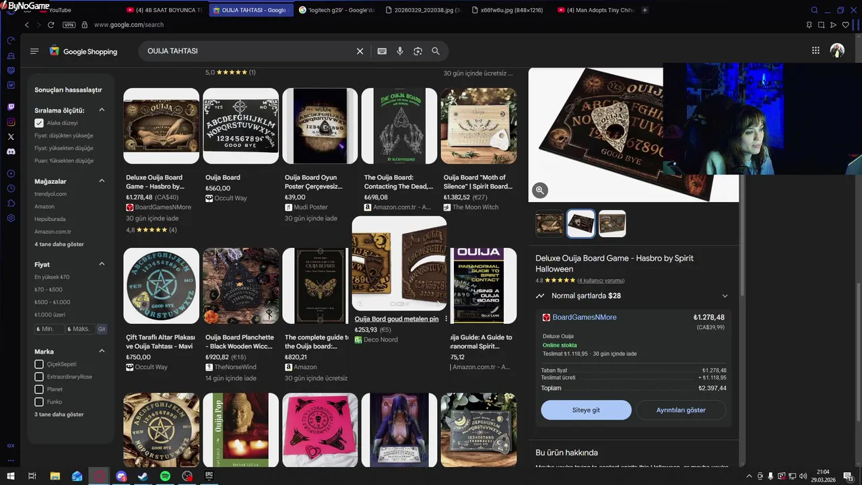Apply the price range with Git button
The image size is (862, 485).
click(102, 329)
